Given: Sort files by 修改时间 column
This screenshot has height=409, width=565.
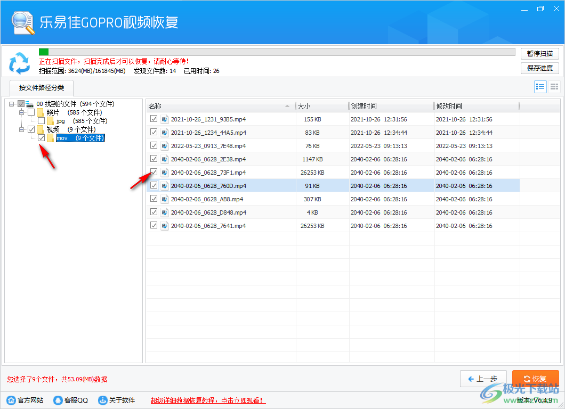Looking at the screenshot, I should [477, 106].
